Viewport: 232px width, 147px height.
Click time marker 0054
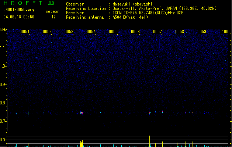tap(91, 32)
